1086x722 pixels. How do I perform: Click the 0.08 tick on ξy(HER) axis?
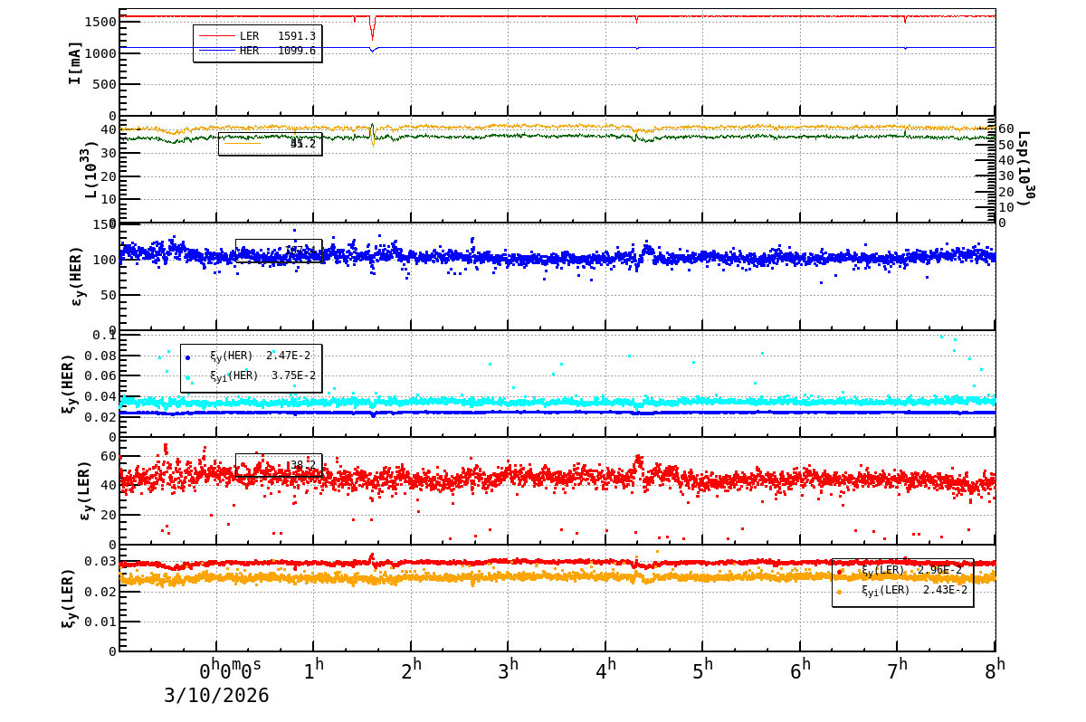tap(99, 356)
